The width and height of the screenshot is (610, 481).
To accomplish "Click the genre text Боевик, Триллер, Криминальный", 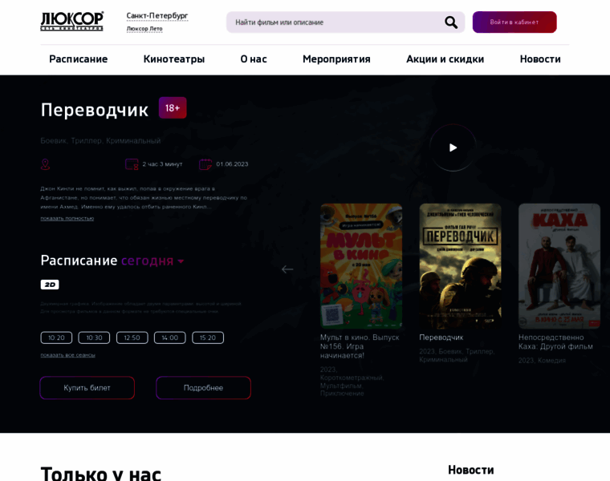I will point(101,140).
